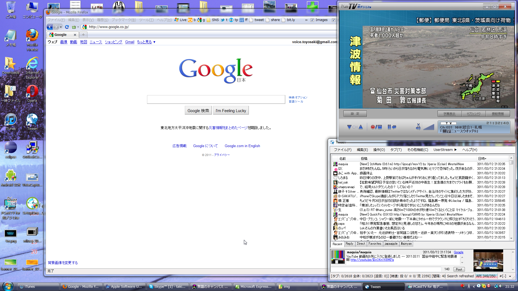
Task: Open the Opera desktop shortcut
Action: (32, 93)
